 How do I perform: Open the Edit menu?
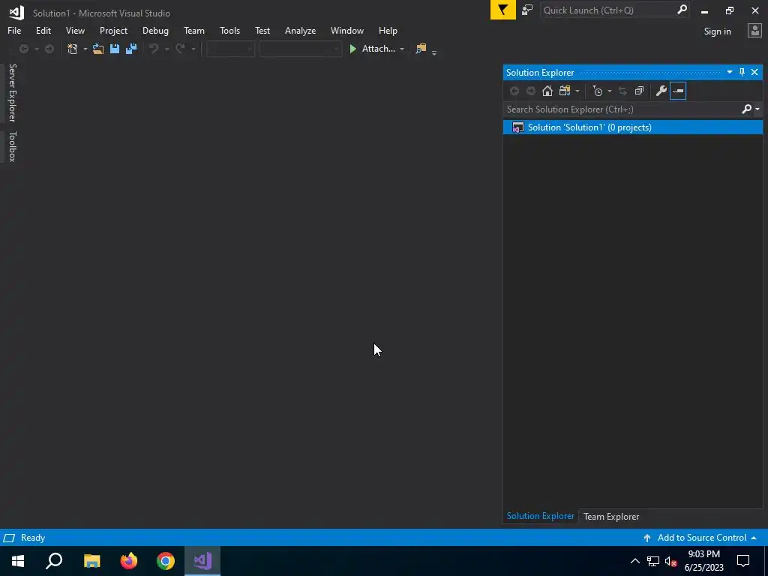[43, 30]
